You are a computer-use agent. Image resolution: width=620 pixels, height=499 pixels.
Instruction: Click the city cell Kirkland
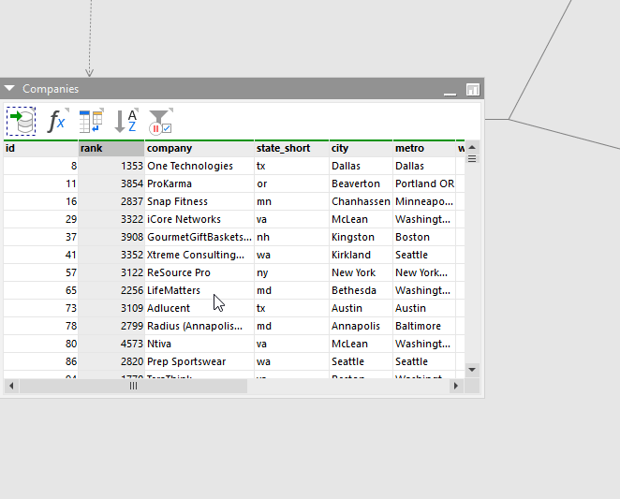[x=361, y=255]
